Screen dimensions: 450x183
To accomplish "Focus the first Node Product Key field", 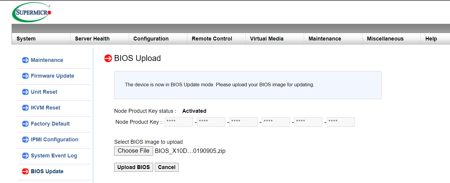I will point(179,122).
